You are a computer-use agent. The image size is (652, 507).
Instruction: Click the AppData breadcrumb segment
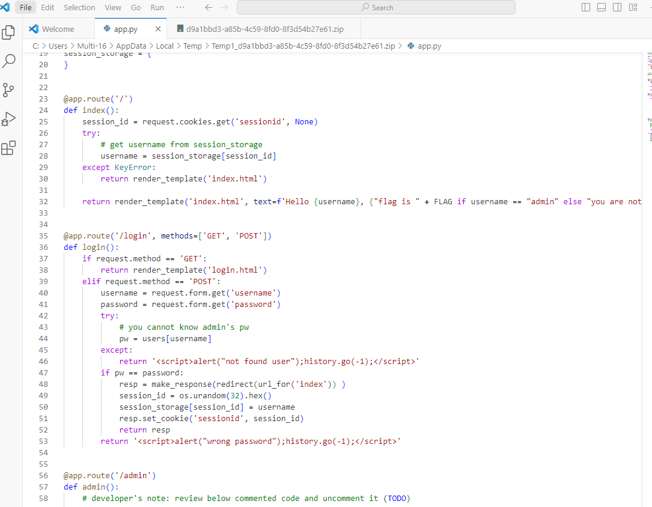click(131, 46)
